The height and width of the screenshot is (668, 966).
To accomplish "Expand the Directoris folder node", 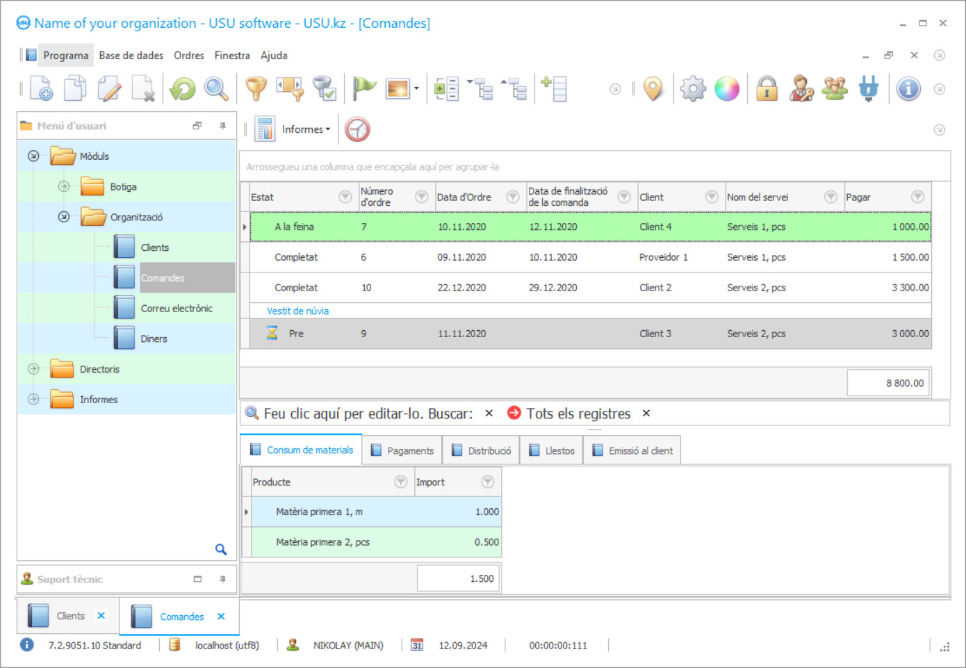I will 33,369.
